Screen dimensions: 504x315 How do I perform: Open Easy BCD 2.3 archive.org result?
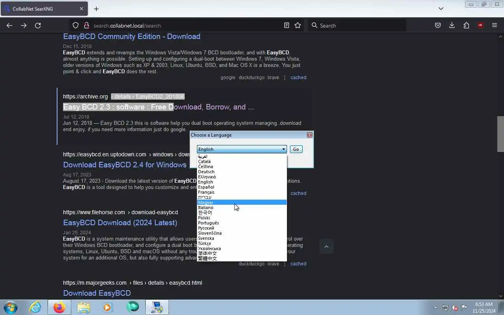pos(158,107)
